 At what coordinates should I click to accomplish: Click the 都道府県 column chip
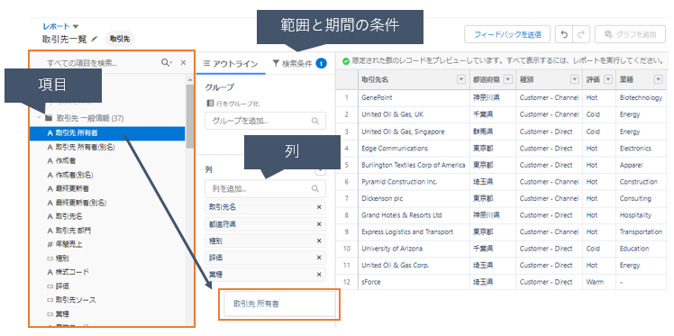[x=265, y=224]
